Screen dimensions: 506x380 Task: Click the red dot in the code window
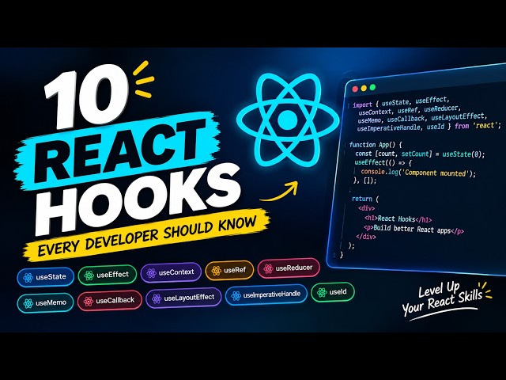point(355,89)
